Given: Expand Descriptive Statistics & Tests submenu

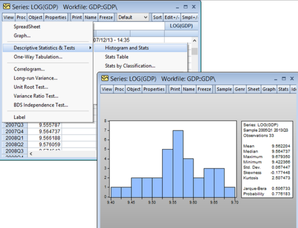Looking at the screenshot, I should pyautogui.click(x=48, y=48).
